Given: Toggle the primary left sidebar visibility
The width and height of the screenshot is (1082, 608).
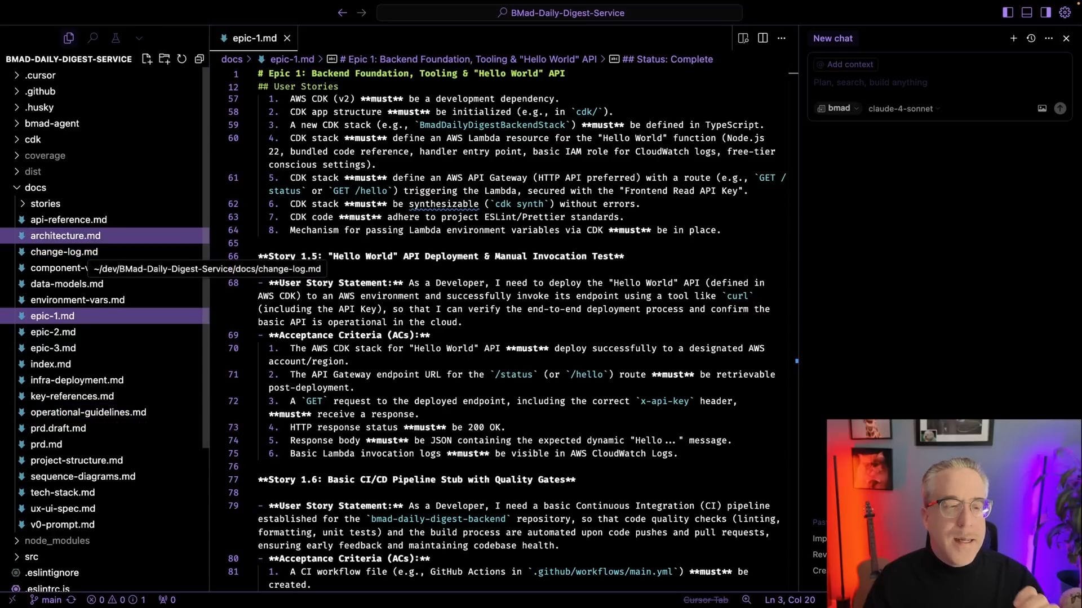Looking at the screenshot, I should 1008,12.
